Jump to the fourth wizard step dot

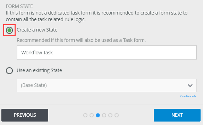104,115
